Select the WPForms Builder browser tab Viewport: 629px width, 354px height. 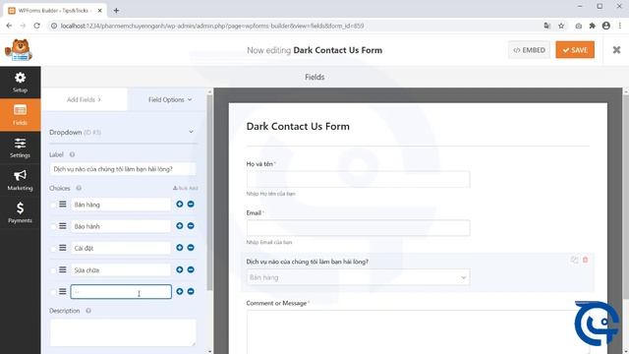55,11
